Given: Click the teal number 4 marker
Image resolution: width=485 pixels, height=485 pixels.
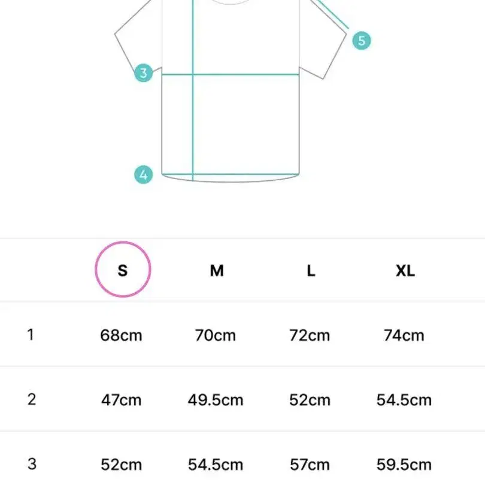Looking at the screenshot, I should coord(143,175).
